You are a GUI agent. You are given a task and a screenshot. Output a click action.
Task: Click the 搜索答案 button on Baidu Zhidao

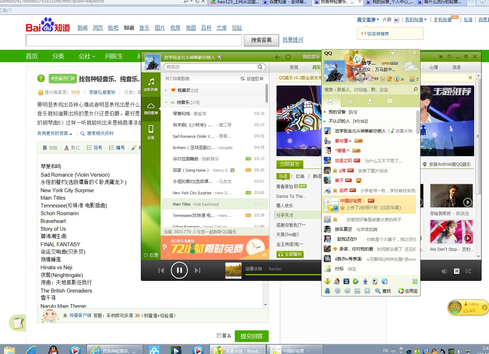[x=261, y=40]
